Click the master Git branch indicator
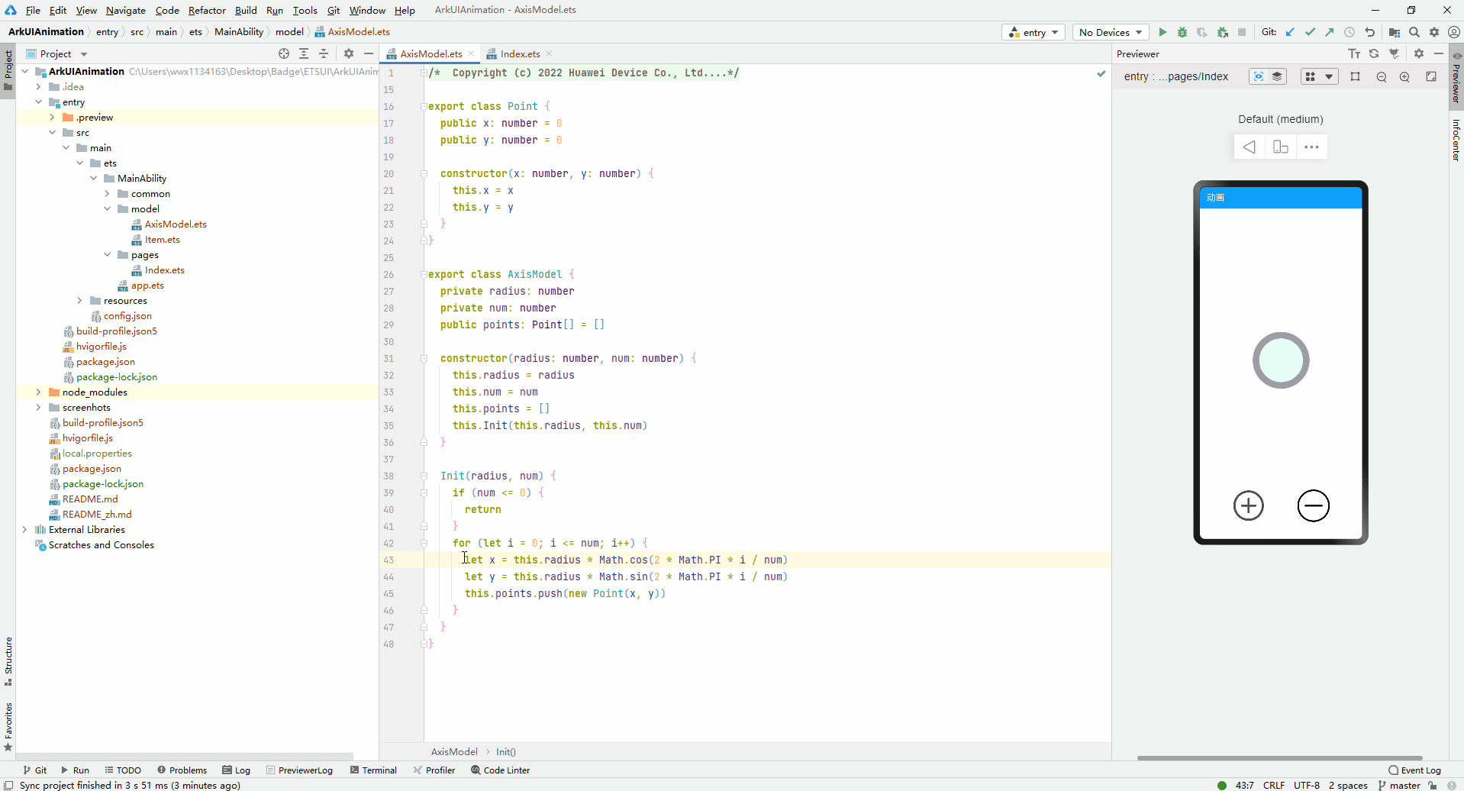This screenshot has width=1464, height=791. click(x=1398, y=785)
